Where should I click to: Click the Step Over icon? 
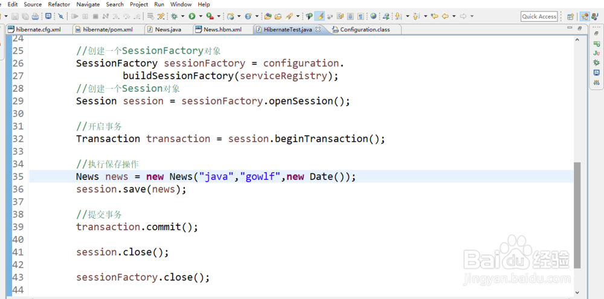[x=126, y=16]
